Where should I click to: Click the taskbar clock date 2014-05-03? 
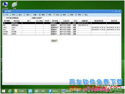click(118, 92)
